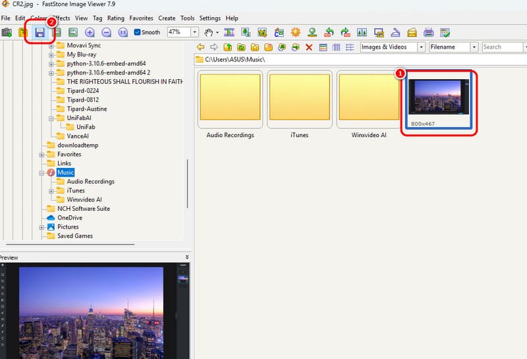Expand the iTunes tree folder

(x=51, y=191)
